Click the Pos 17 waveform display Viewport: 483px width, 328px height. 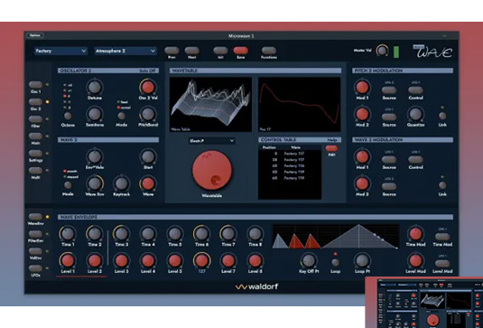point(300,105)
